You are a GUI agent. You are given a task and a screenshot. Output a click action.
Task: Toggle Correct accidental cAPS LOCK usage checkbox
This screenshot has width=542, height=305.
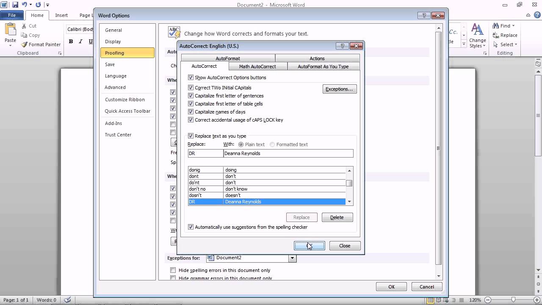point(191,120)
